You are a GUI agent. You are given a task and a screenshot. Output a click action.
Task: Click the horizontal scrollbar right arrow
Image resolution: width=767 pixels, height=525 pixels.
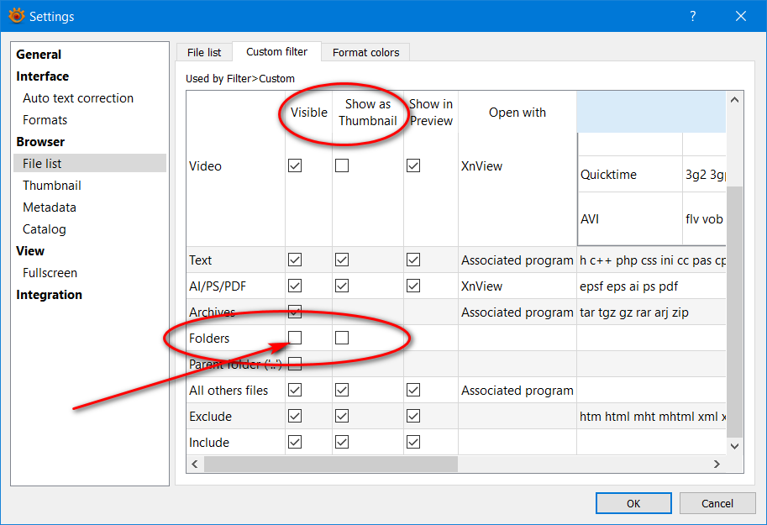pos(717,464)
